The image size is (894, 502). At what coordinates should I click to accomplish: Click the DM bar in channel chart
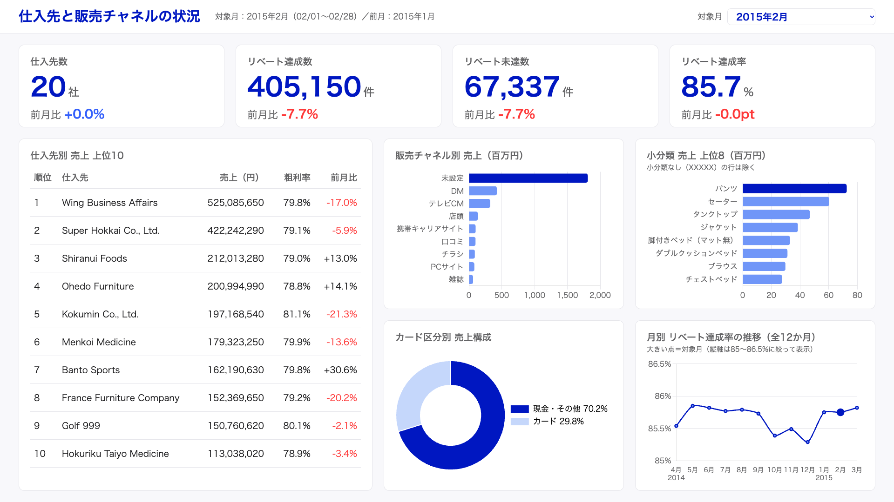tap(483, 191)
